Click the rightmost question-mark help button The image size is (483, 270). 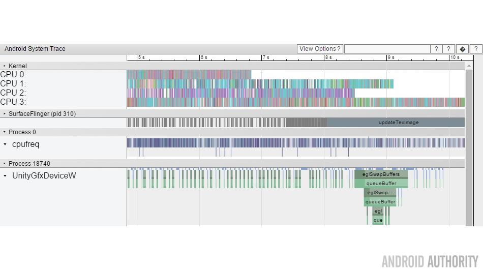coord(475,49)
